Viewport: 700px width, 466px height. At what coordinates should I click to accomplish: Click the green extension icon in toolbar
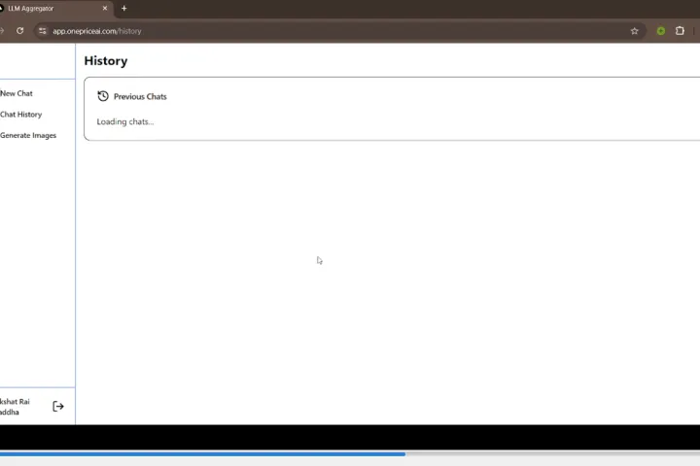coord(660,31)
